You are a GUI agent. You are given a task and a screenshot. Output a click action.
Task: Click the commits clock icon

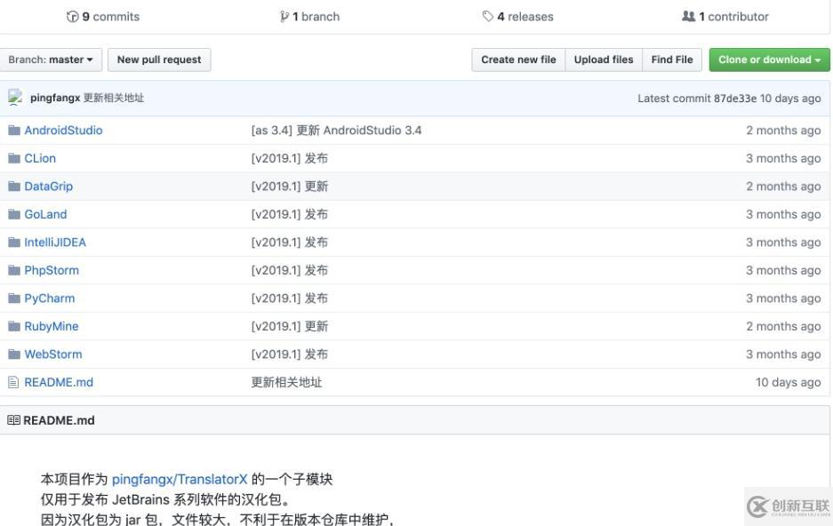tap(72, 17)
